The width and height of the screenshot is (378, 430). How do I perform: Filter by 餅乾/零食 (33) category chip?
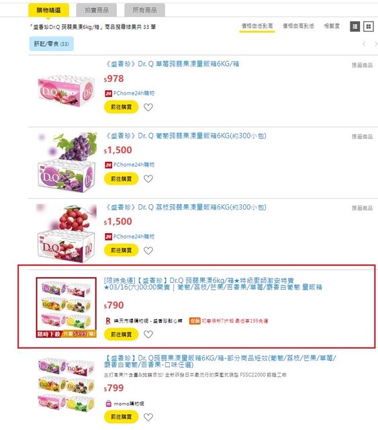click(52, 44)
